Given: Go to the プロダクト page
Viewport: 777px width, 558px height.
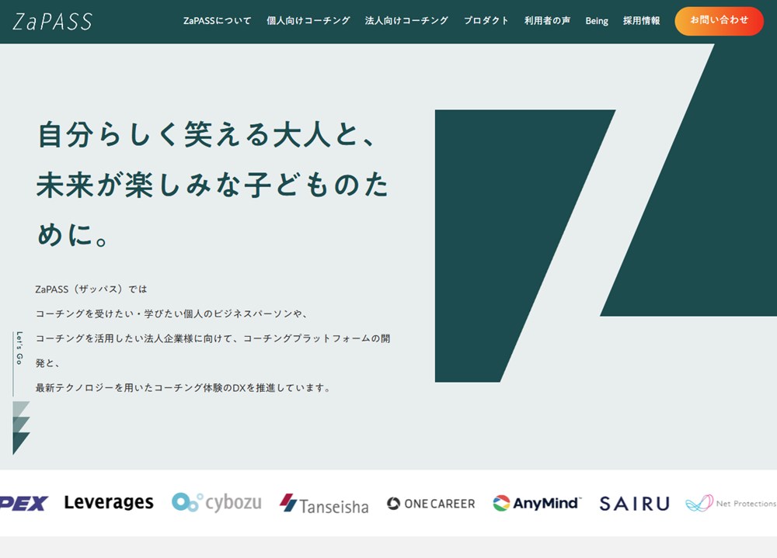Looking at the screenshot, I should click(486, 21).
